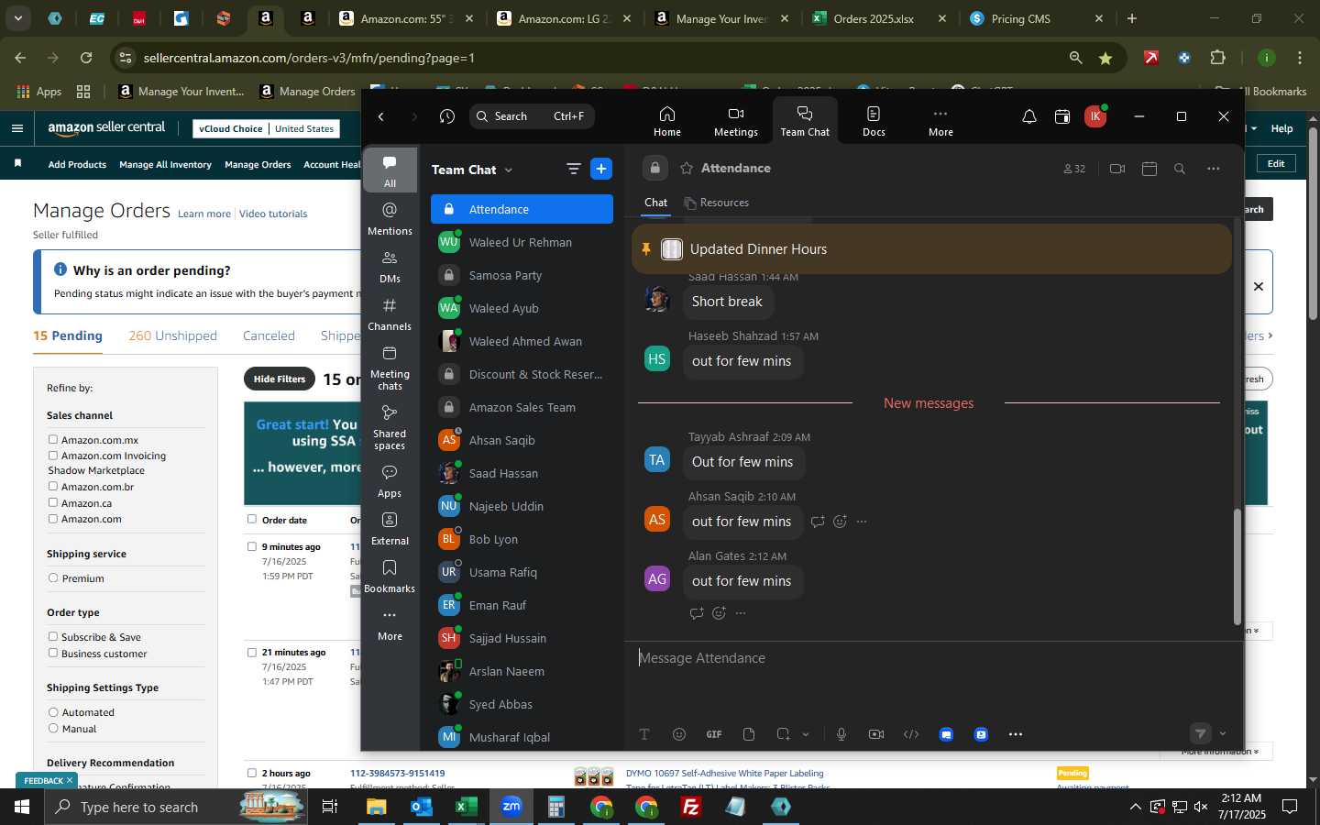Open the Learn more link
The width and height of the screenshot is (1320, 825).
(204, 214)
